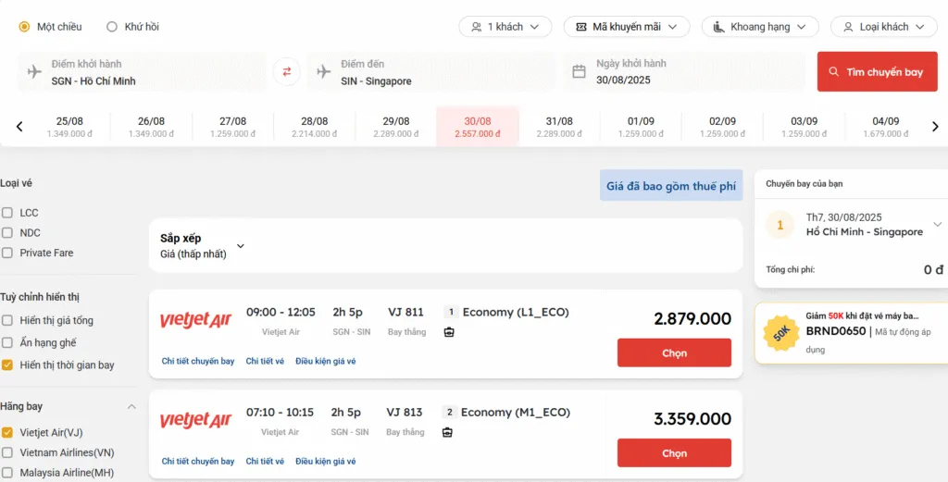The height and width of the screenshot is (482, 948).
Task: Click the person icon in Loại khách
Action: tap(848, 27)
